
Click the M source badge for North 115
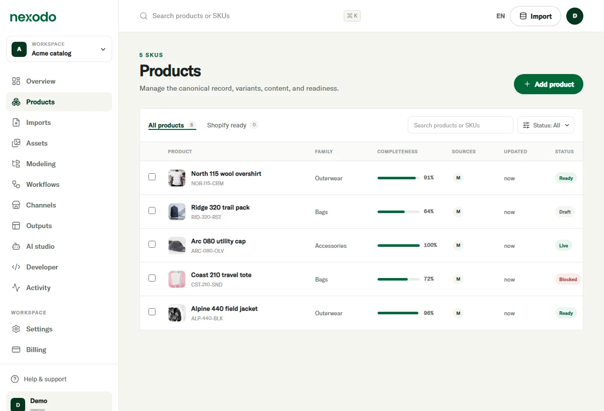click(x=458, y=178)
